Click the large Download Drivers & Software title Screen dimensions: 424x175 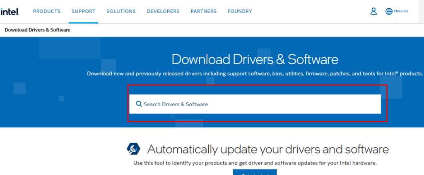255,59
